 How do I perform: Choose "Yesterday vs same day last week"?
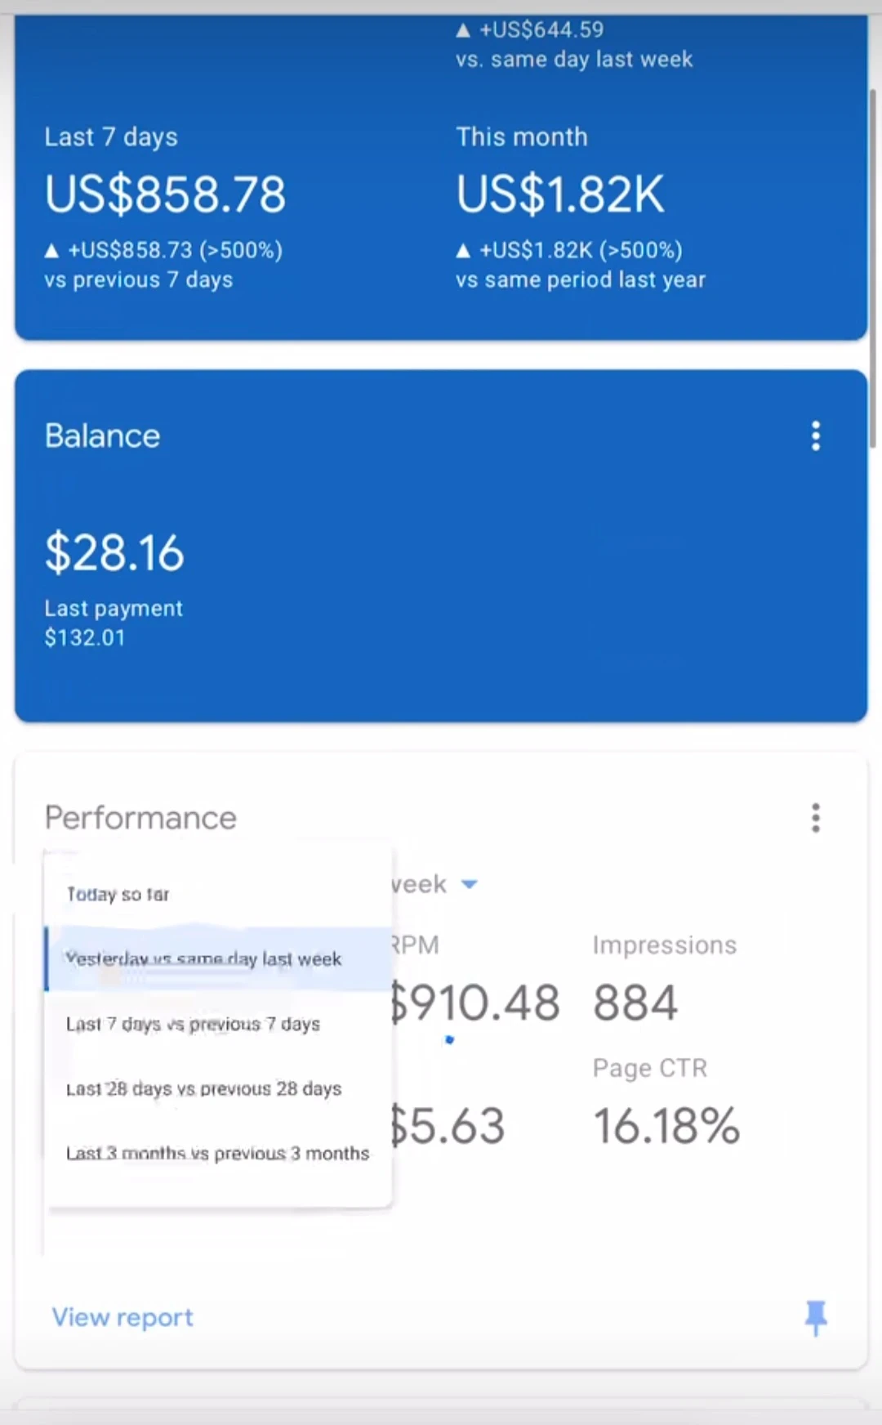click(x=203, y=959)
